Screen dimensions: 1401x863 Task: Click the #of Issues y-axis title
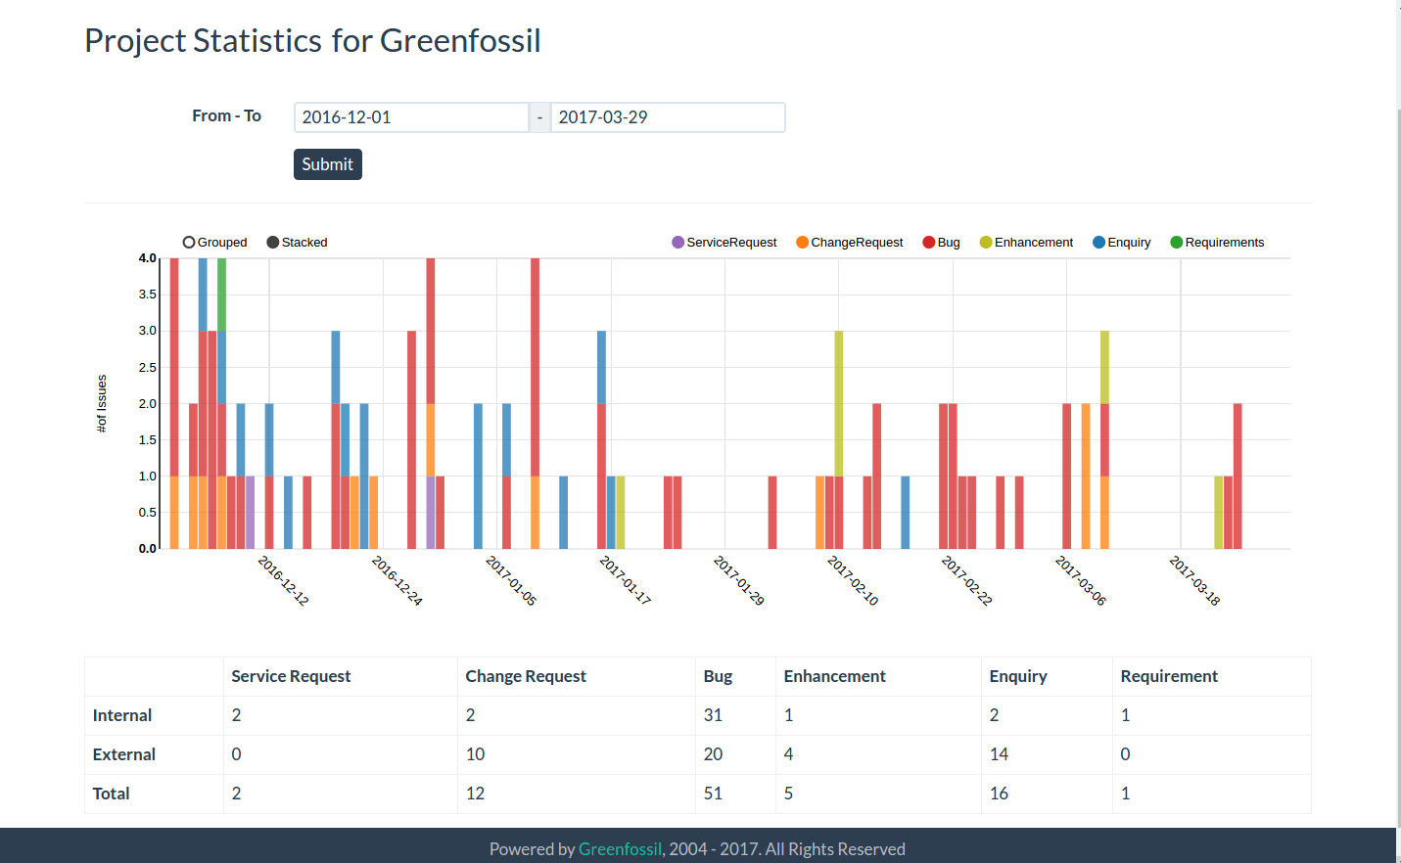pos(101,403)
